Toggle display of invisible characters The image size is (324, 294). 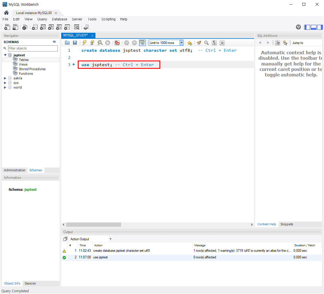pos(214,43)
